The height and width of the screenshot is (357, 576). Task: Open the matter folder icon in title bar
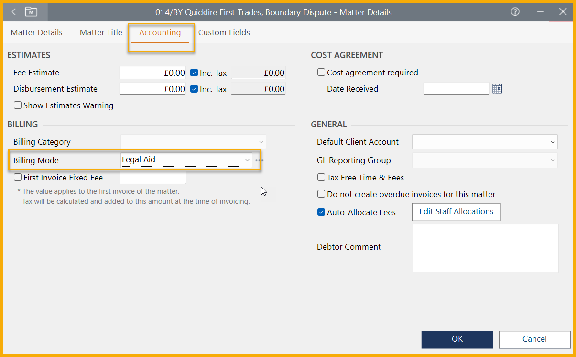point(31,12)
